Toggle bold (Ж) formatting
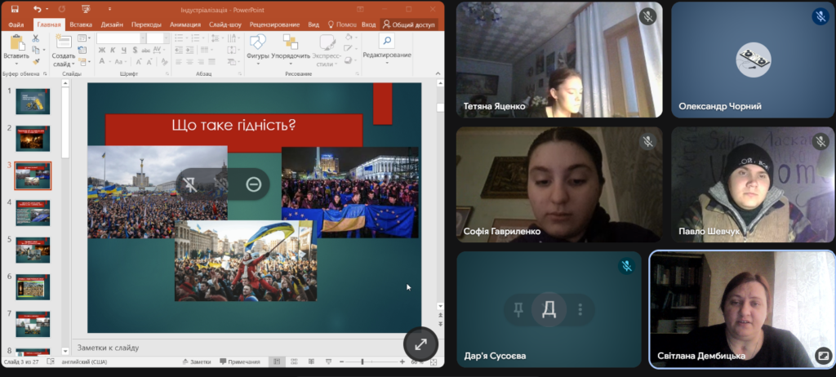 (x=101, y=50)
